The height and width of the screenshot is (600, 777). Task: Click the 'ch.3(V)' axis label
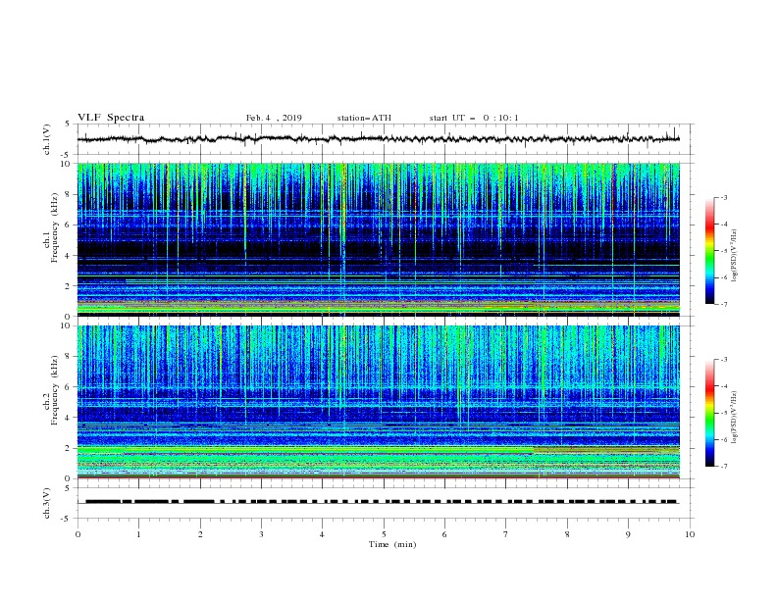click(47, 503)
